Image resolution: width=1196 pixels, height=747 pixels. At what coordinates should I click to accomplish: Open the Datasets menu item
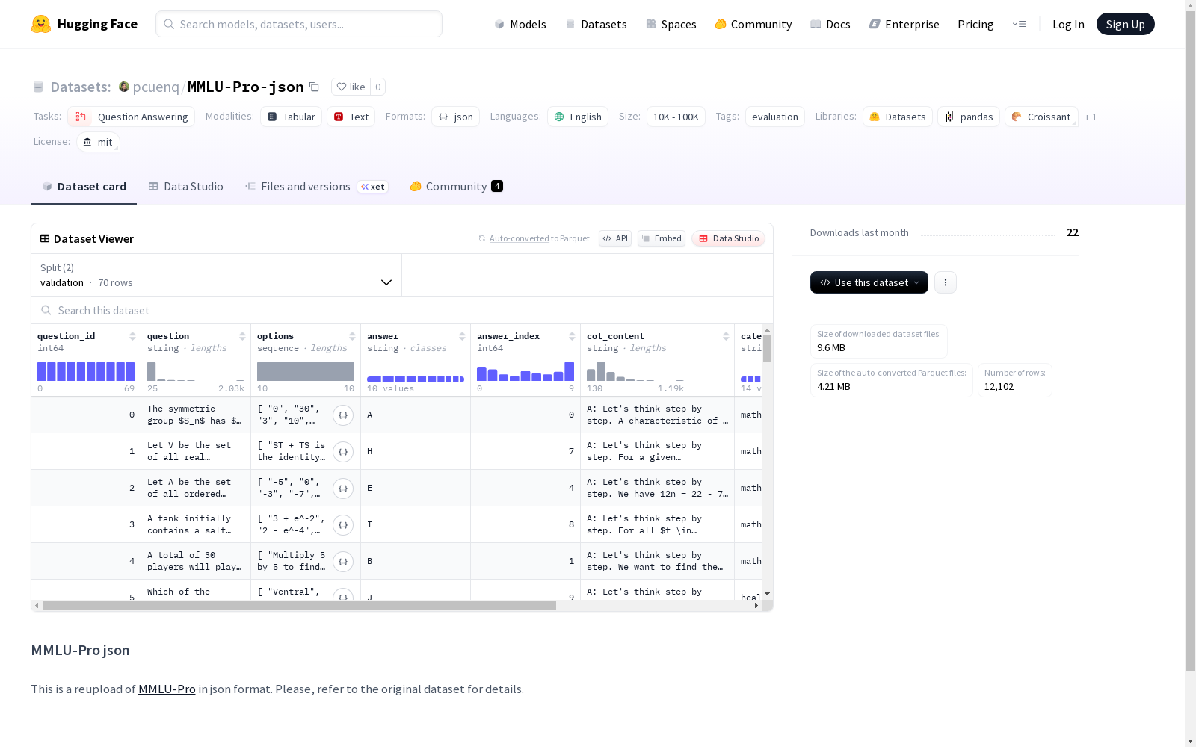point(596,24)
